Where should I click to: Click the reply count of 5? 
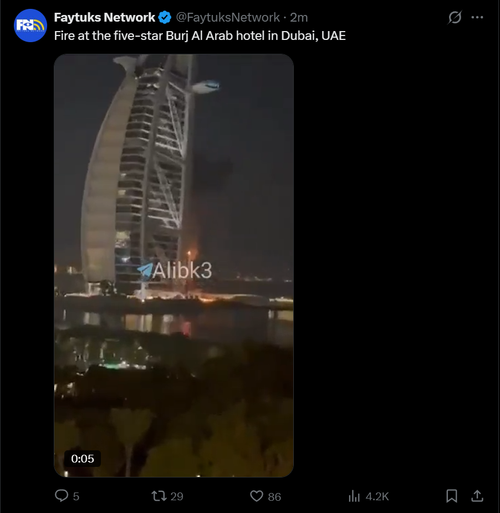76,497
